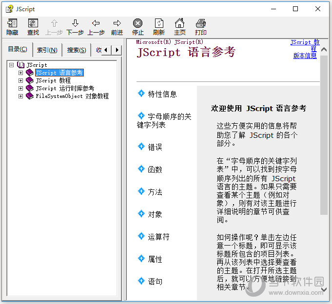Open the 版本信息 link

[305, 56]
